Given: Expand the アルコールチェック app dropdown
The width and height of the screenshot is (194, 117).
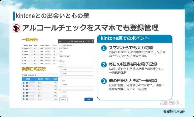Looking at the screenshot, I should (76, 42).
